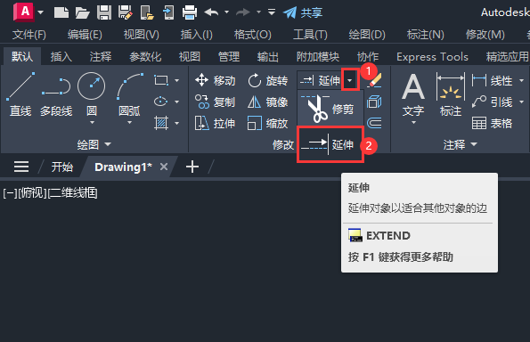
Task: Select the 缩放 scale tool
Action: [267, 123]
